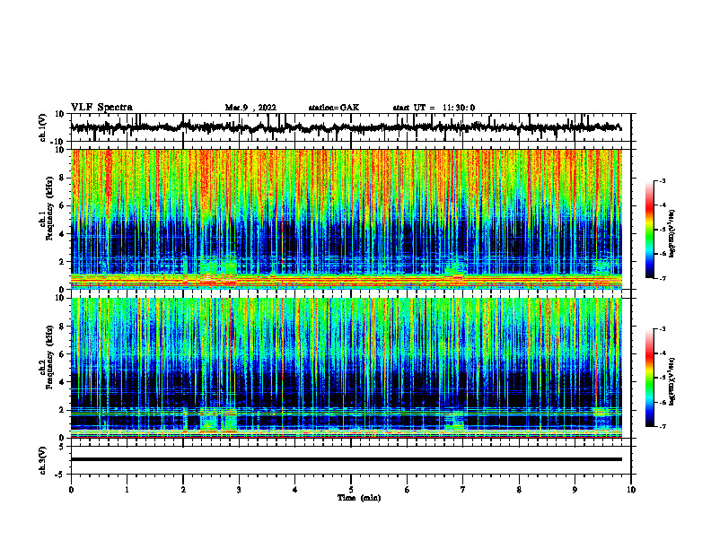This screenshot has width=711, height=549.
Task: Click the ch.2 spectrogram color scale bar
Action: [x=649, y=378]
